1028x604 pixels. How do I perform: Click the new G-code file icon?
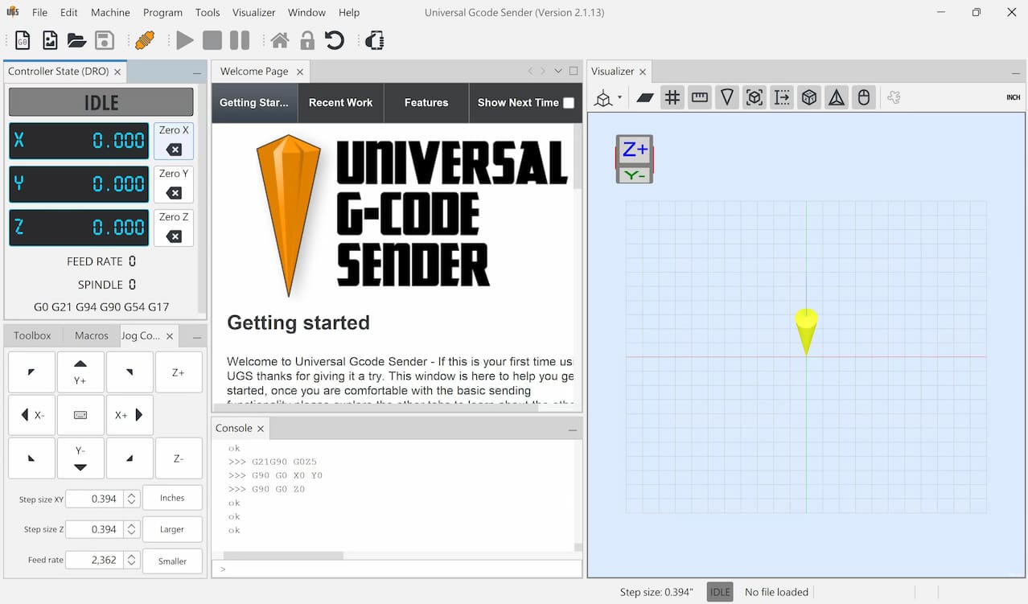tap(23, 40)
